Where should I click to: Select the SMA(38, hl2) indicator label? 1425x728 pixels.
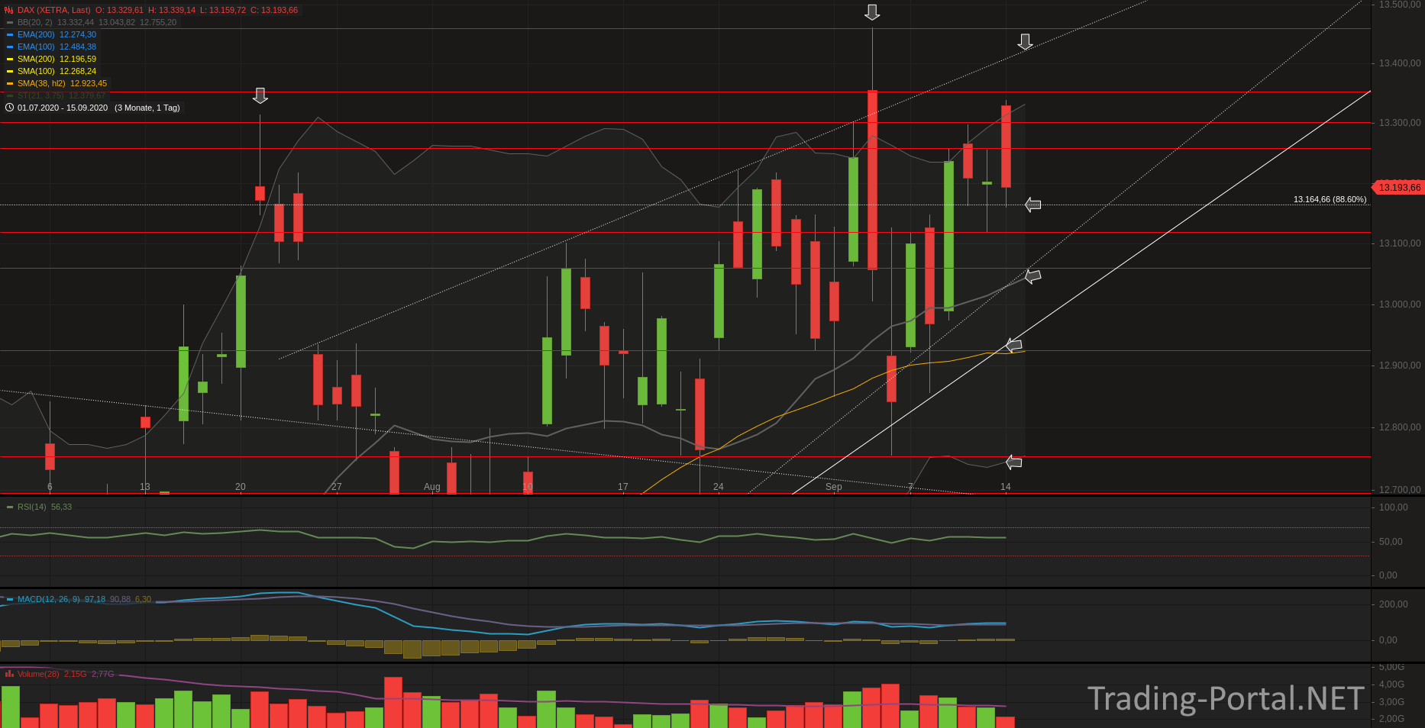pos(41,84)
